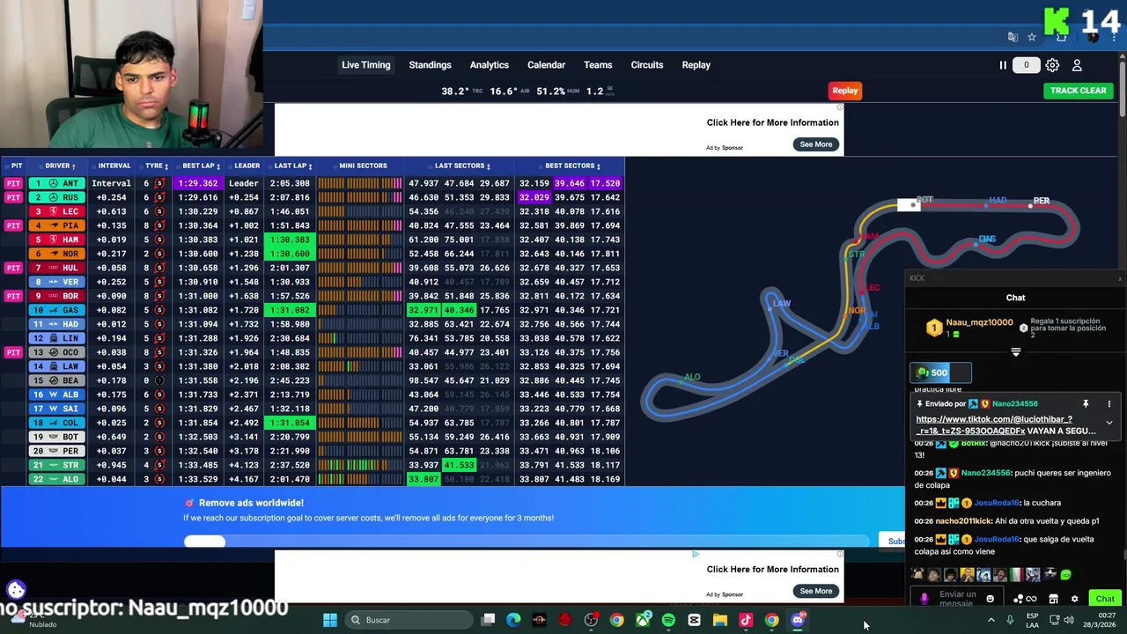The image size is (1127, 634).
Task: Open the emoji picker in chat
Action: coord(990,599)
